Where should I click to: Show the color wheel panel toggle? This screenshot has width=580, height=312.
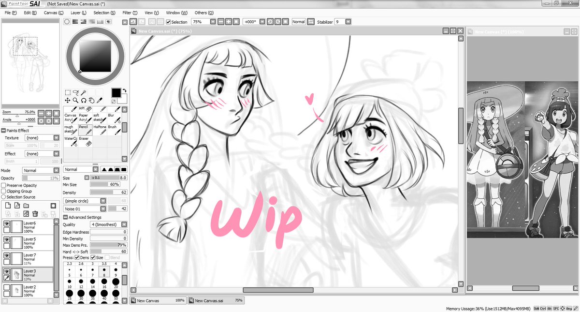(67, 22)
